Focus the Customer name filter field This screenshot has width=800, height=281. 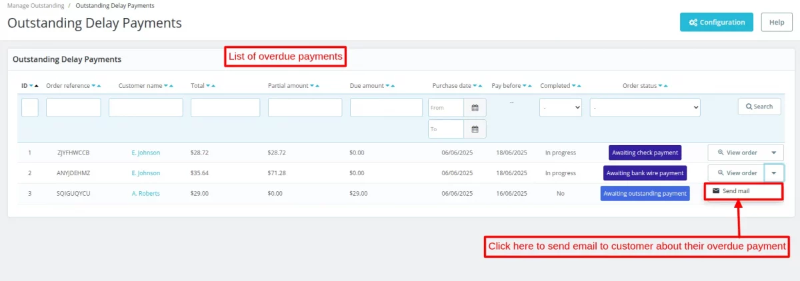coord(146,107)
